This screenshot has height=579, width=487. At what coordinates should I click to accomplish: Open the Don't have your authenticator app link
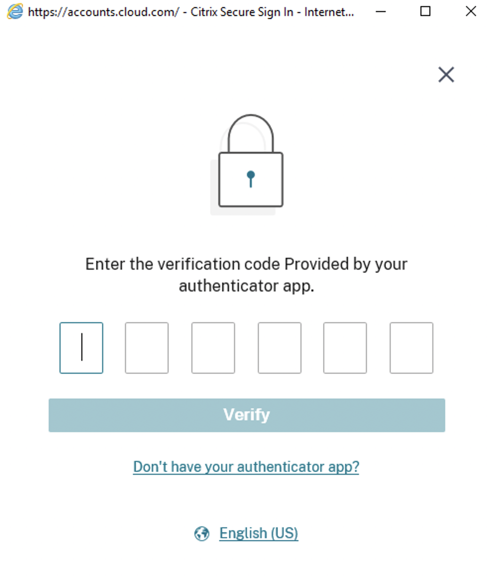[x=246, y=467]
